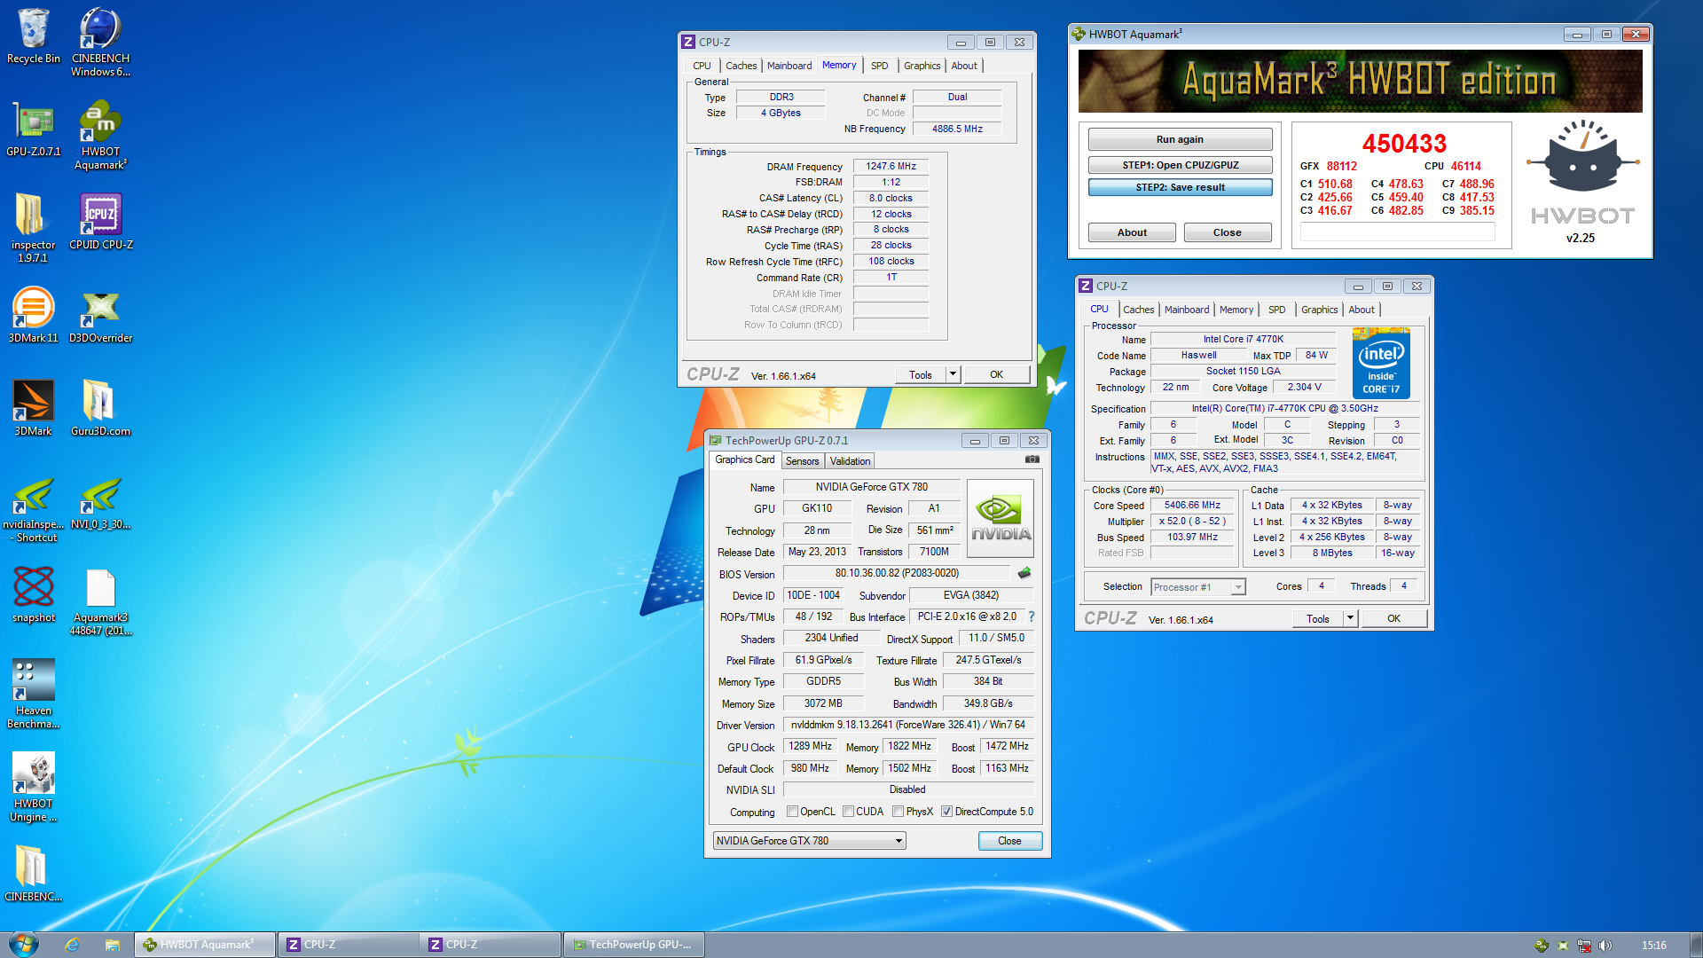
Task: Click the GPU-Z BIOS save chip icon
Action: pos(1024,573)
